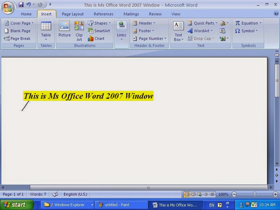Click the Redo icon in Quick Access Toolbar
280x210 pixels.
[x=40, y=5]
